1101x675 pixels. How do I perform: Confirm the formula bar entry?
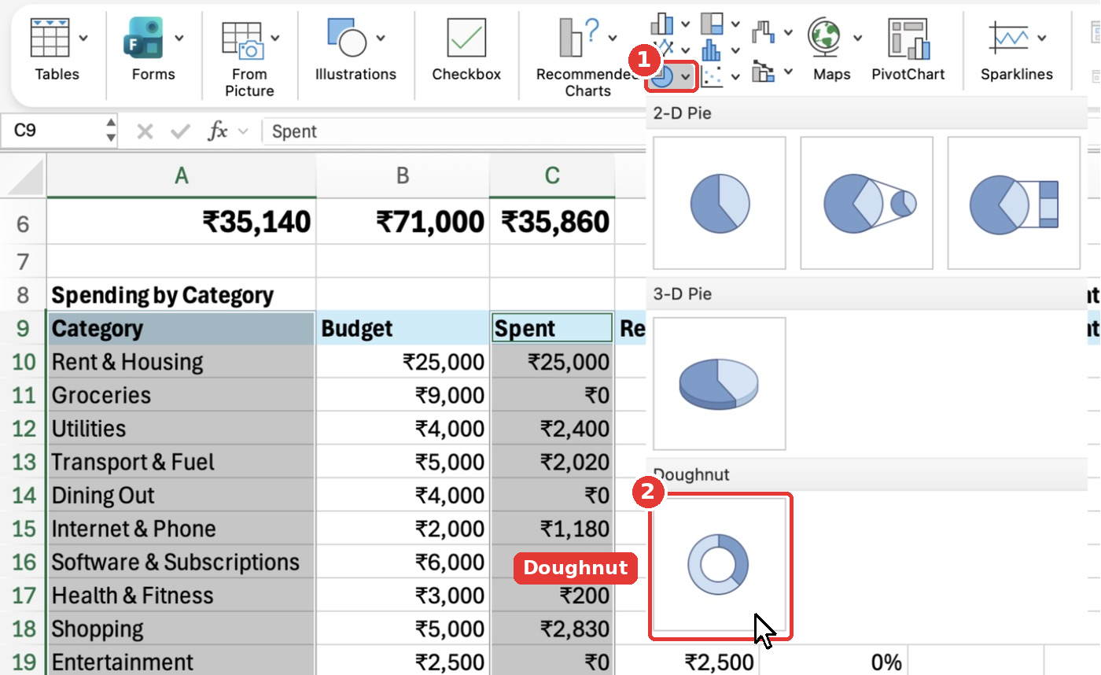[181, 131]
